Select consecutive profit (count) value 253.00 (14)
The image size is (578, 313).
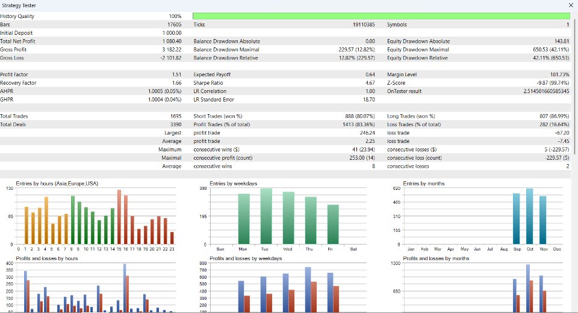pyautogui.click(x=362, y=158)
